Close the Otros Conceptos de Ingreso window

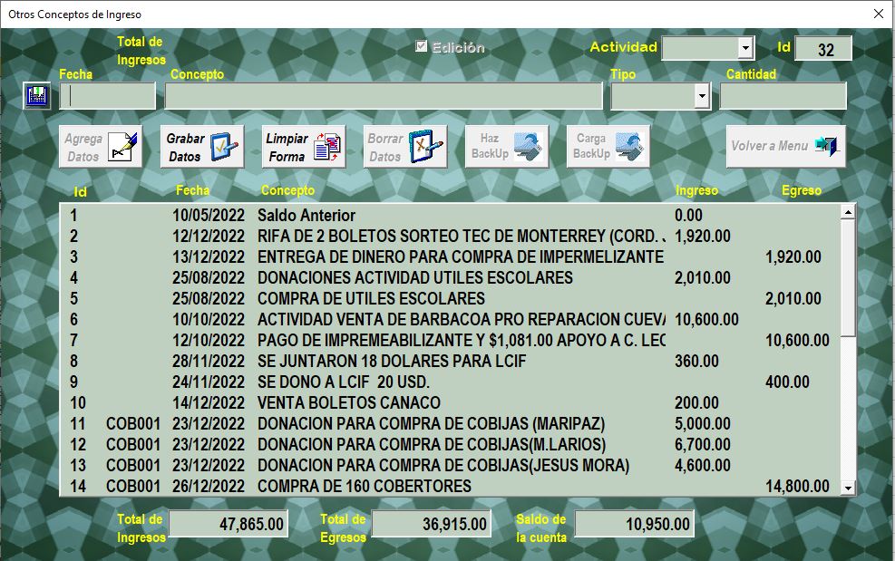[878, 15]
